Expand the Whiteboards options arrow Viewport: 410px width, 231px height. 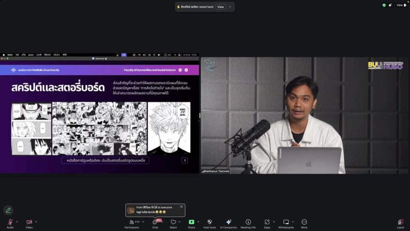pyautogui.click(x=293, y=222)
